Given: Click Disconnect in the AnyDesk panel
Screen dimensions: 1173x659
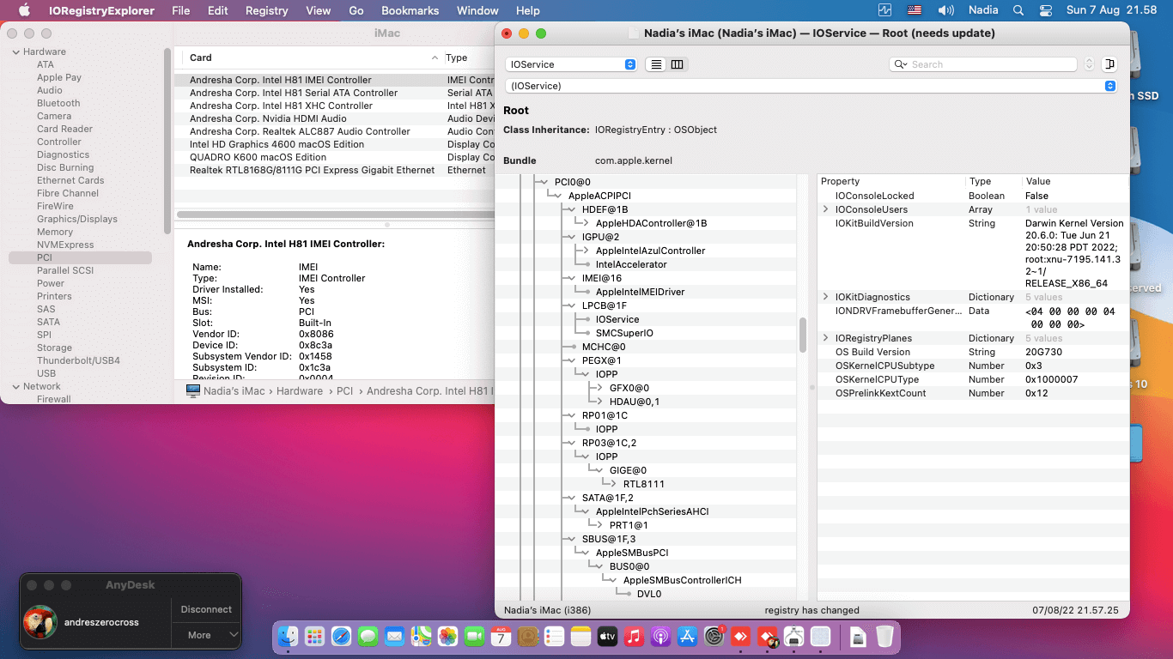Looking at the screenshot, I should (x=206, y=609).
